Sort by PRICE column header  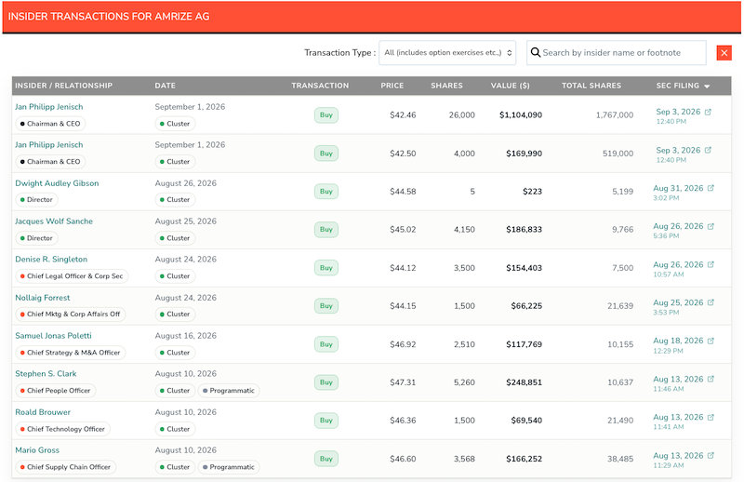[x=392, y=86]
